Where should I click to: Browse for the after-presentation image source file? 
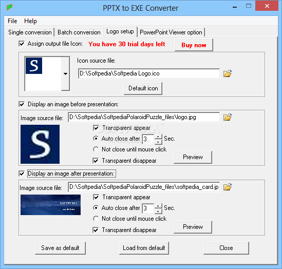point(228,187)
